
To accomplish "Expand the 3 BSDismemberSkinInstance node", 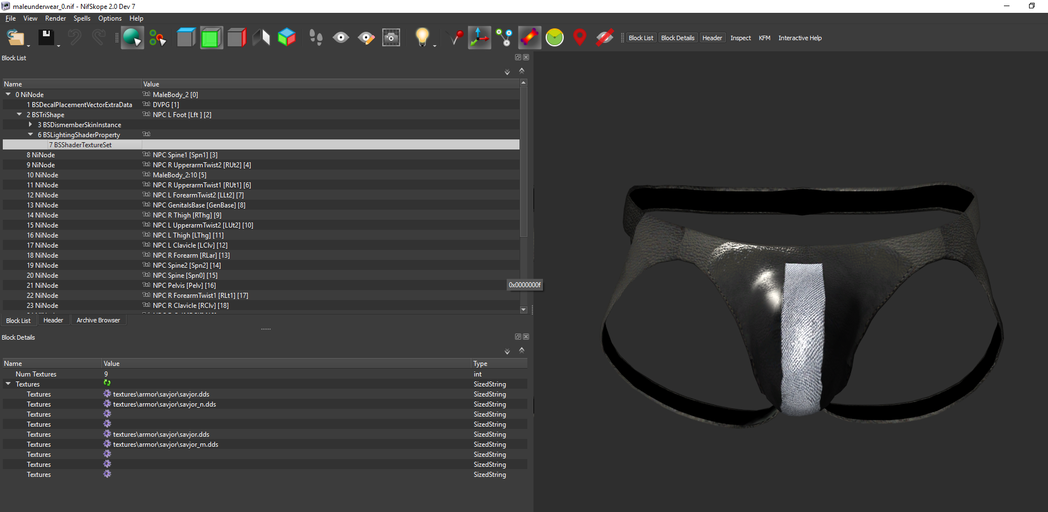I will (x=31, y=124).
